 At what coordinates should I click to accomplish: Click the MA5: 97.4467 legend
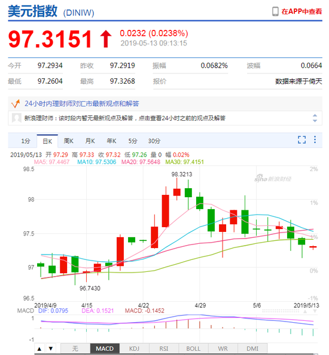pos(51,162)
